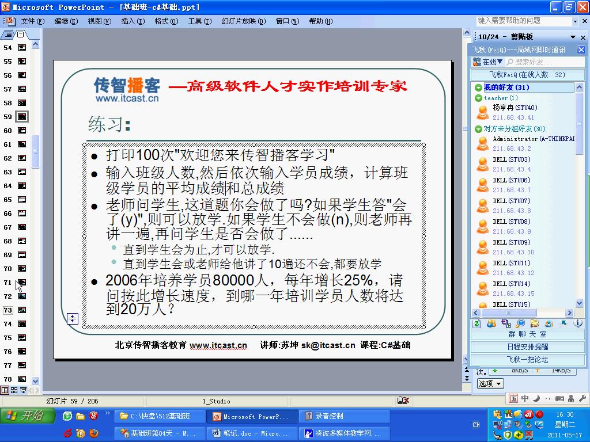
Task: Open the 插入(I) menu
Action: pos(133,21)
